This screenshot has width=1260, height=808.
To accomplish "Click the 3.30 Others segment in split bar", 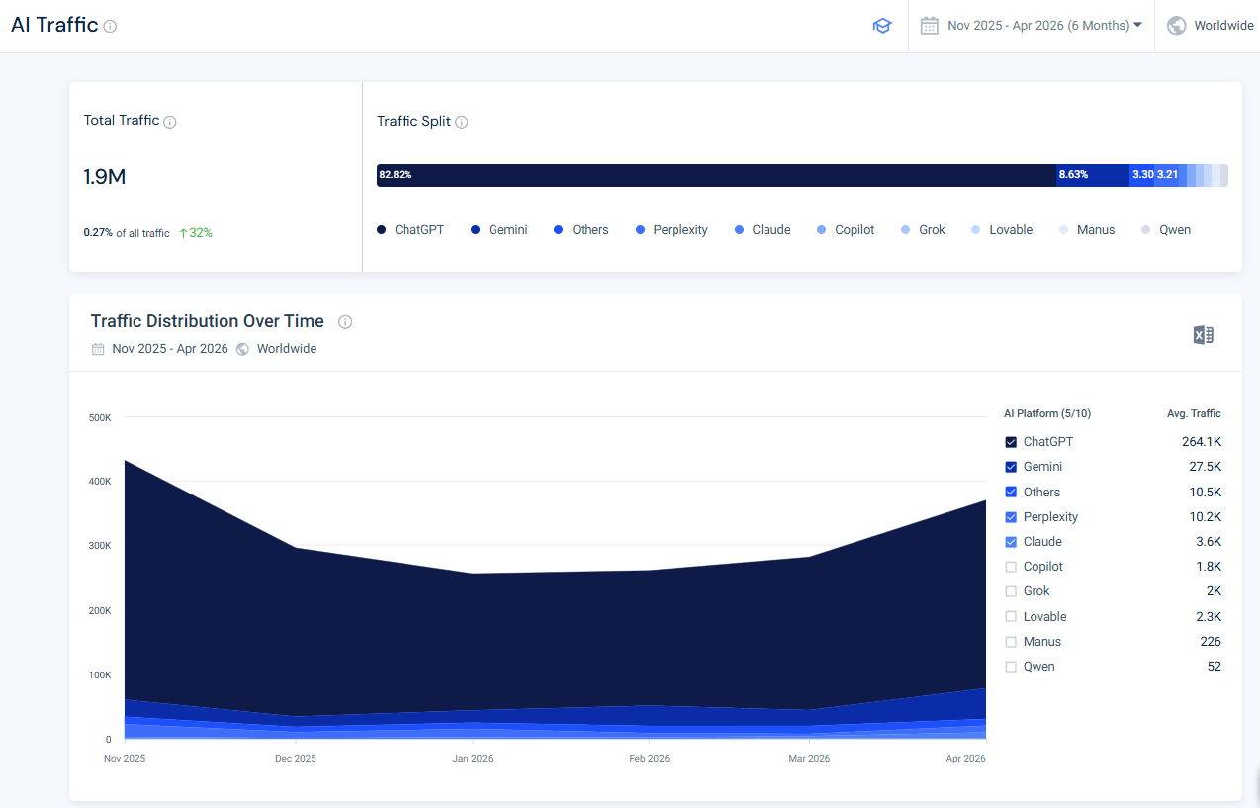I will [1142, 175].
